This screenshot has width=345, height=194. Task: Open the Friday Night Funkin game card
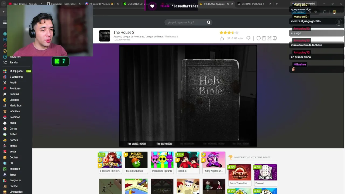tap(214, 163)
